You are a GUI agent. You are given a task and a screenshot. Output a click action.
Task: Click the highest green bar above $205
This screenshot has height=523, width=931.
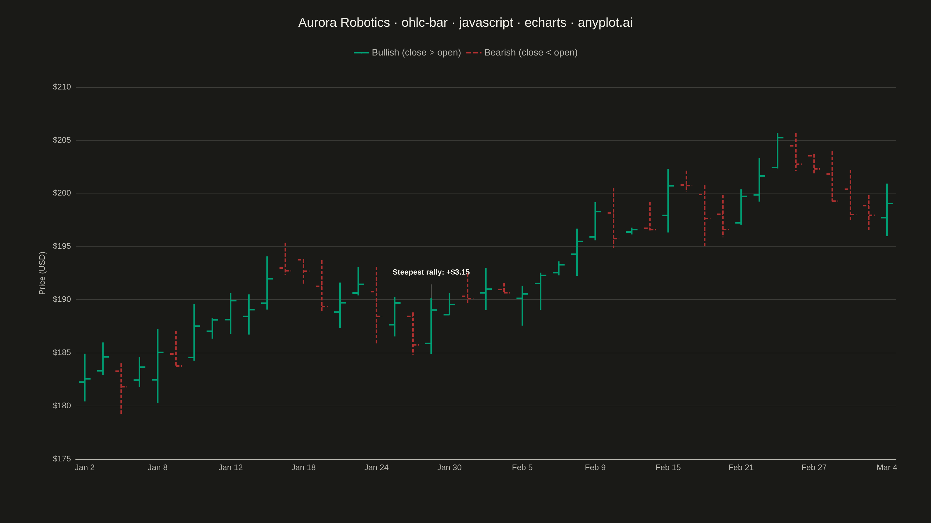[777, 151]
